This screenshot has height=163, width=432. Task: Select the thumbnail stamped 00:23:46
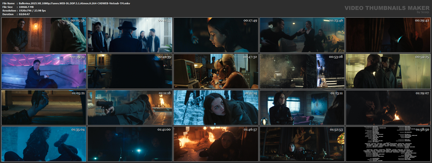click(302, 35)
